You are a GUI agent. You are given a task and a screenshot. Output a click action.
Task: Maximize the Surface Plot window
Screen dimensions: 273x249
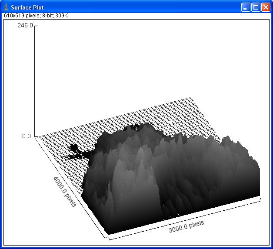256,7
